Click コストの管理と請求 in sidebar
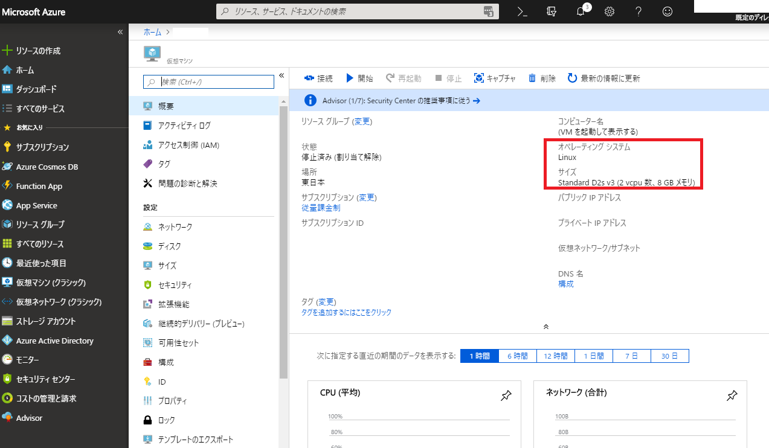Screen dimensions: 769x448 64,398
